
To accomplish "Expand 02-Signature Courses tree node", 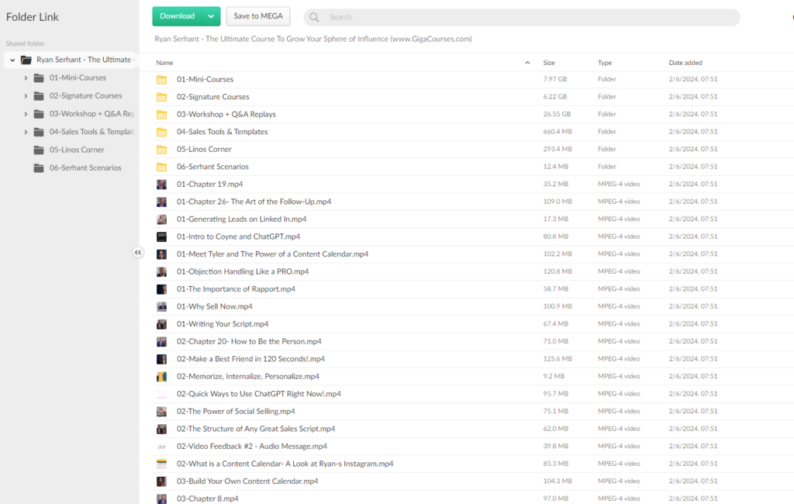I will point(26,96).
